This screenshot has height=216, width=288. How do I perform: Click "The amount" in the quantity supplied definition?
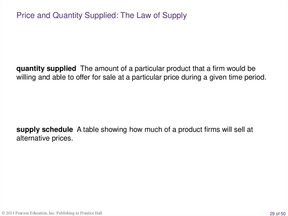point(95,69)
